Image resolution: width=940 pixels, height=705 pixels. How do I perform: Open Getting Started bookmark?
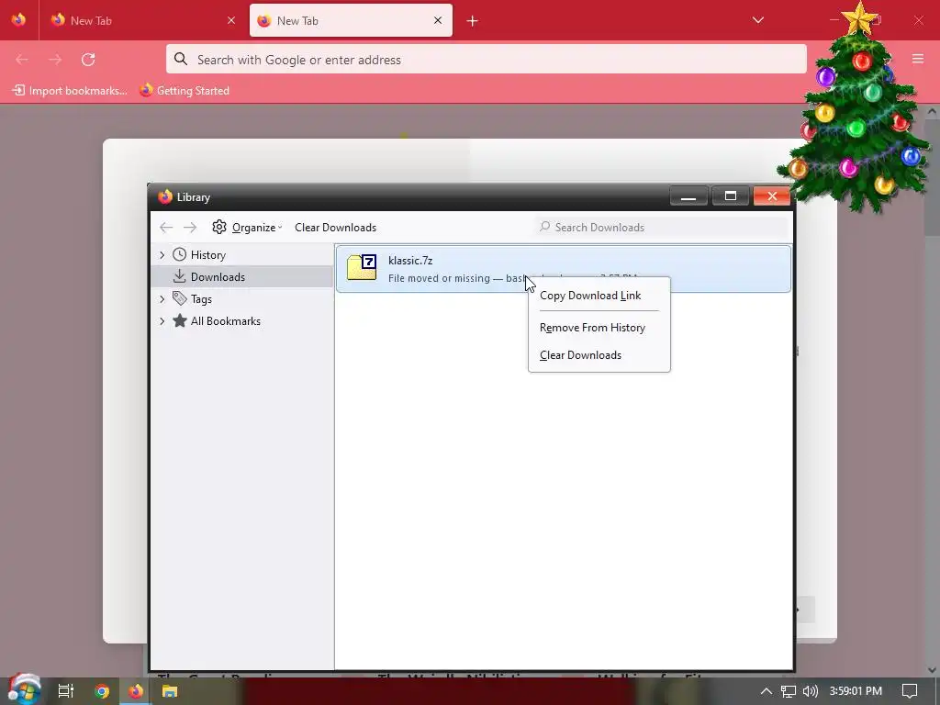click(x=184, y=91)
